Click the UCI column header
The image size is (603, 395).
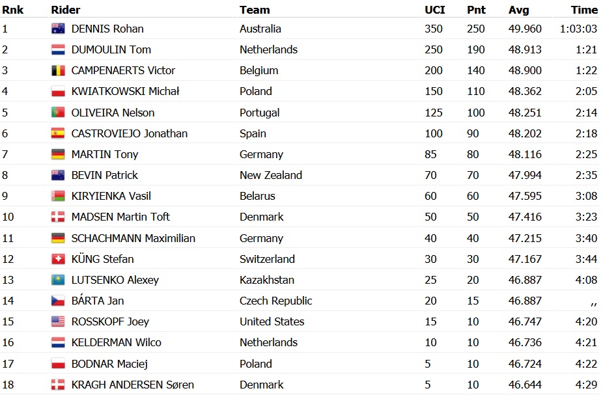[434, 10]
